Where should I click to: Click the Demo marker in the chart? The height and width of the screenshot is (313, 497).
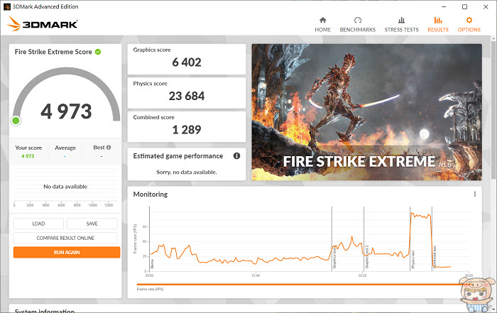[x=152, y=263]
